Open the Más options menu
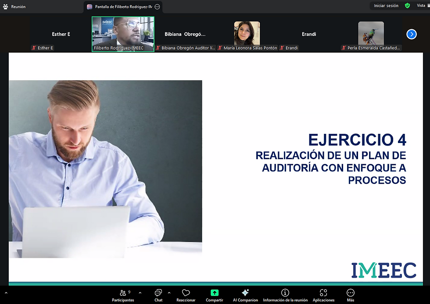This screenshot has width=430, height=304. point(351,296)
